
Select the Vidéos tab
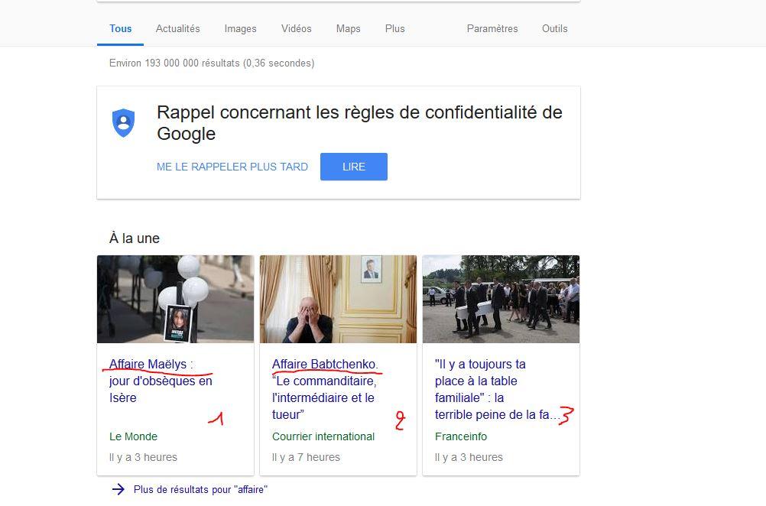point(296,28)
